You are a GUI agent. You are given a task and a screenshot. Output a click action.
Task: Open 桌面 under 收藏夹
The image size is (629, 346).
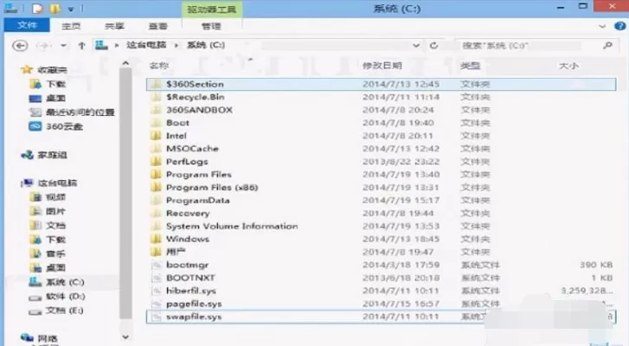pos(48,98)
